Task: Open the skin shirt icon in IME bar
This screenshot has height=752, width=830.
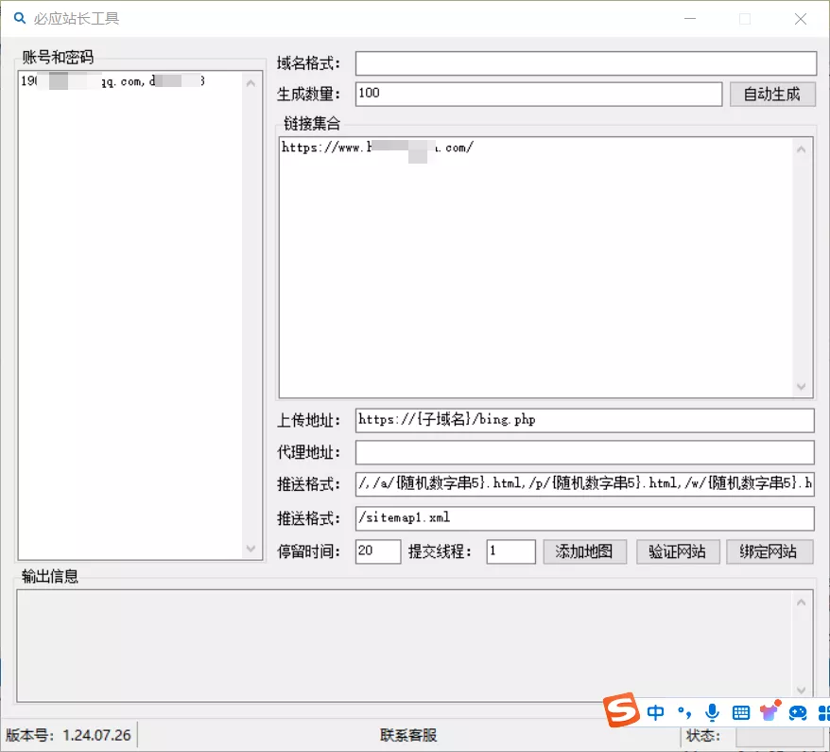Action: (769, 711)
